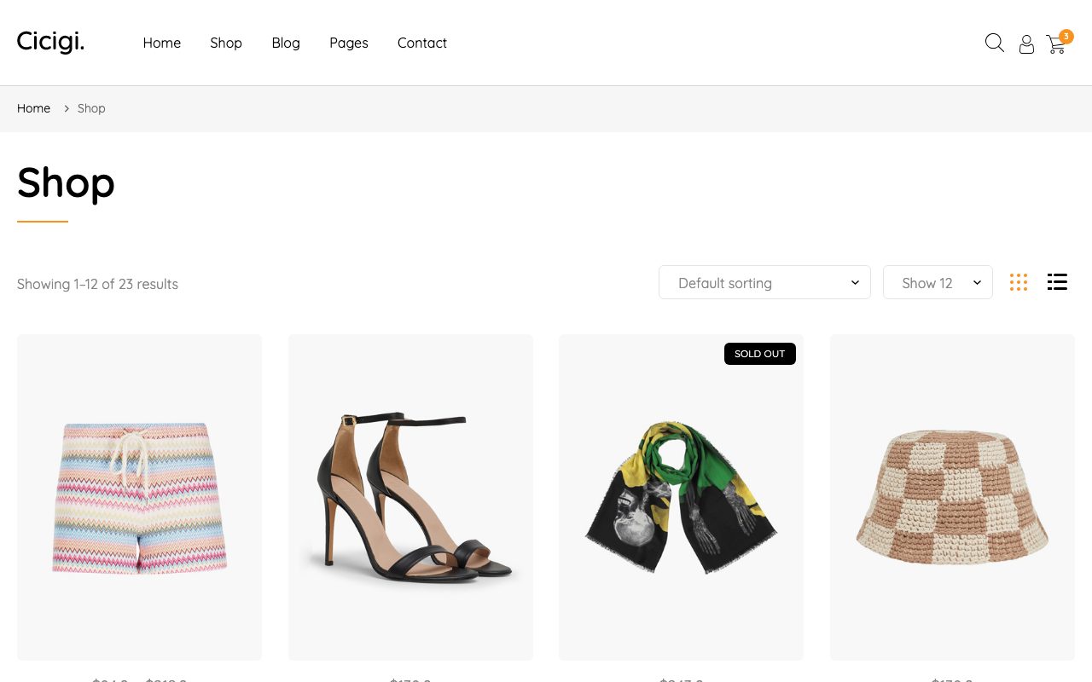Open the Shop menu item
The width and height of the screenshot is (1092, 682).
(x=226, y=43)
